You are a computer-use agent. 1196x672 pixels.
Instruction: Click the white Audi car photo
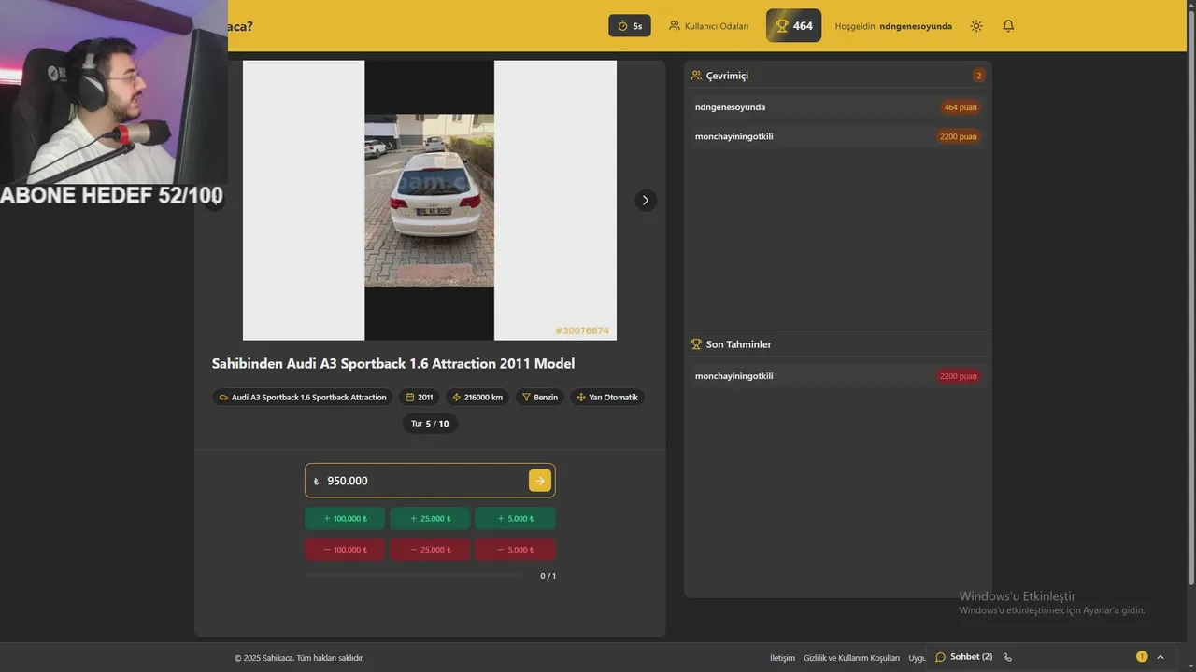[x=430, y=201]
